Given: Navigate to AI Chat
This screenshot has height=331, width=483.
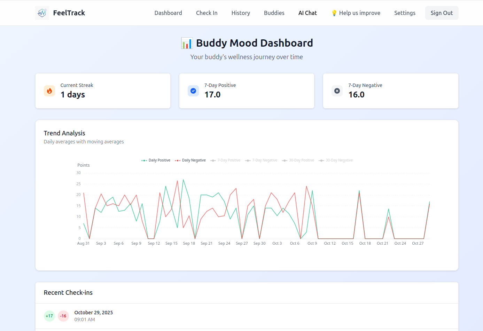Looking at the screenshot, I should point(307,13).
